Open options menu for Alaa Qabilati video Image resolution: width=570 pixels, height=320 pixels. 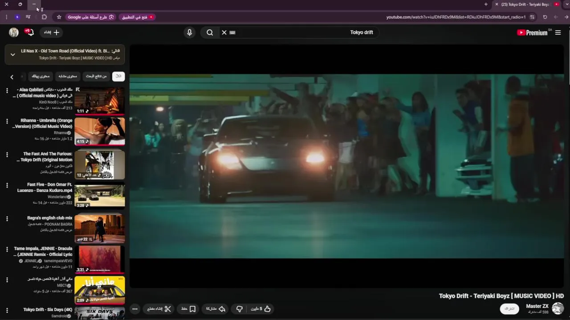pos(7,91)
